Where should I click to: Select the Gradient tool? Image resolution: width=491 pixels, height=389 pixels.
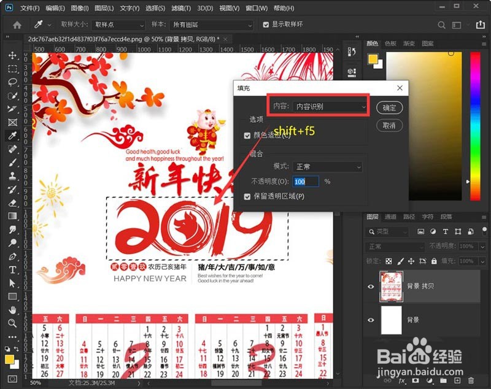click(x=12, y=216)
